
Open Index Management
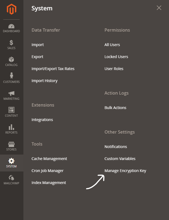(49, 183)
